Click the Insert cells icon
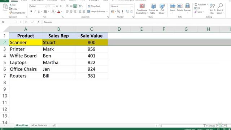231x130 pixels. point(173,6)
